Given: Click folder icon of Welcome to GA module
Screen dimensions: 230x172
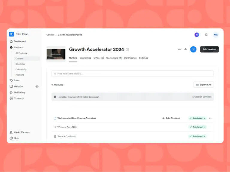Looking at the screenshot, I should click(55, 118).
